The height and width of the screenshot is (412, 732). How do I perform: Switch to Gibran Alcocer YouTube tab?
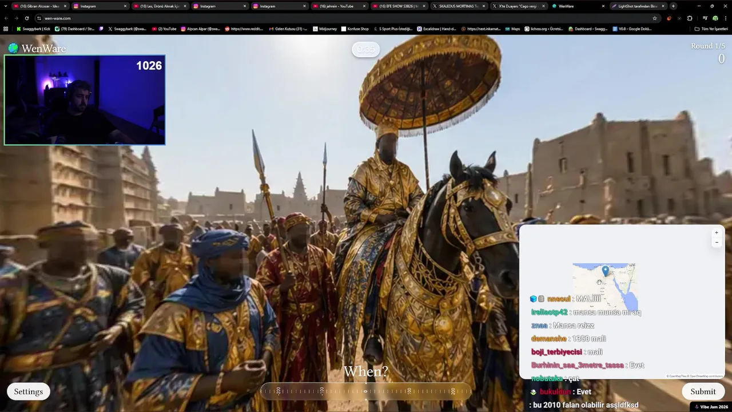[x=39, y=6]
